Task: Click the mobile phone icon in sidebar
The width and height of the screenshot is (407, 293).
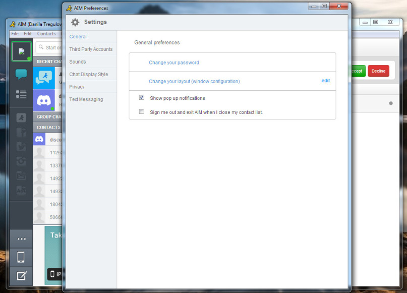Action: click(21, 257)
